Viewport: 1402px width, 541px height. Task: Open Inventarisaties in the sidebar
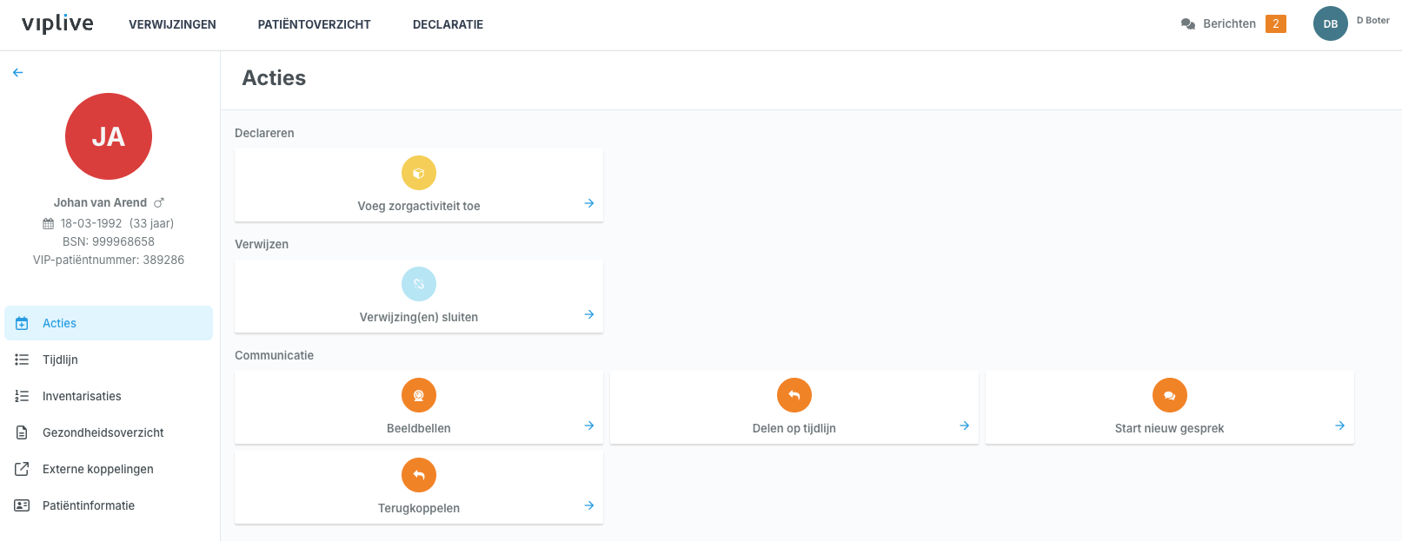tap(109, 396)
